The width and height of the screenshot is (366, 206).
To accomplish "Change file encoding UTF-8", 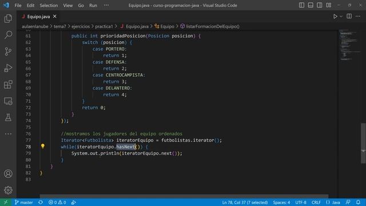I will [301, 202].
